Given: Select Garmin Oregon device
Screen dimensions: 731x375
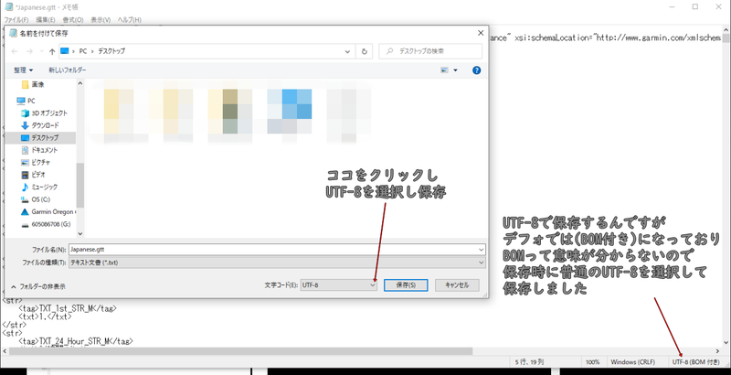Looking at the screenshot, I should (48, 212).
